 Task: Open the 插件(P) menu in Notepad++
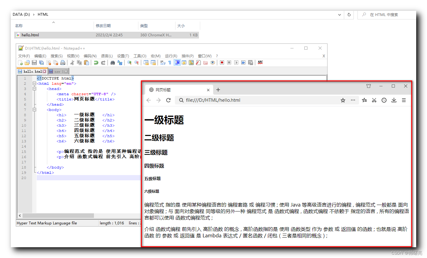[188, 56]
